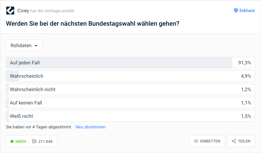
Task: Select the 'Weiß nicht' answer row
Action: [130, 116]
